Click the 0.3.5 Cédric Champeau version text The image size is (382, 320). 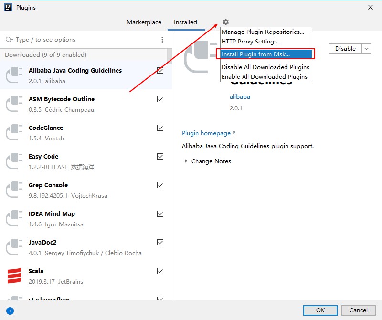tap(61, 110)
